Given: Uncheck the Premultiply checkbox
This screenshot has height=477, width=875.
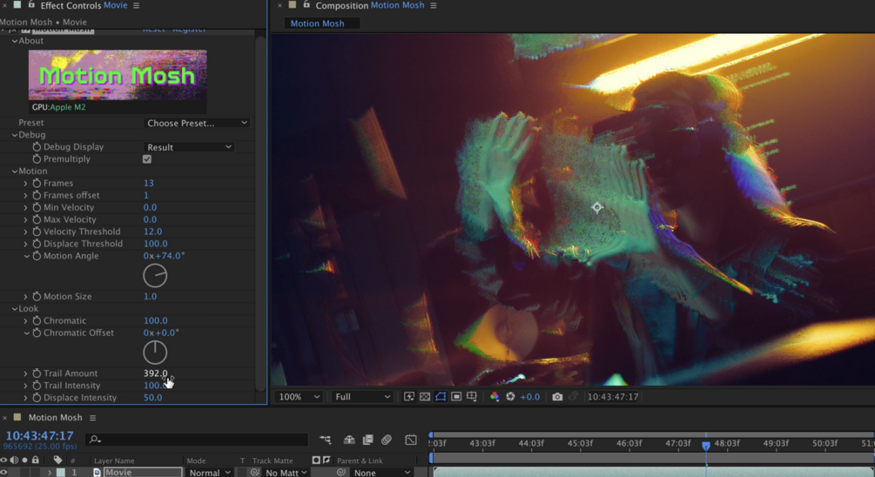Looking at the screenshot, I should [x=147, y=159].
